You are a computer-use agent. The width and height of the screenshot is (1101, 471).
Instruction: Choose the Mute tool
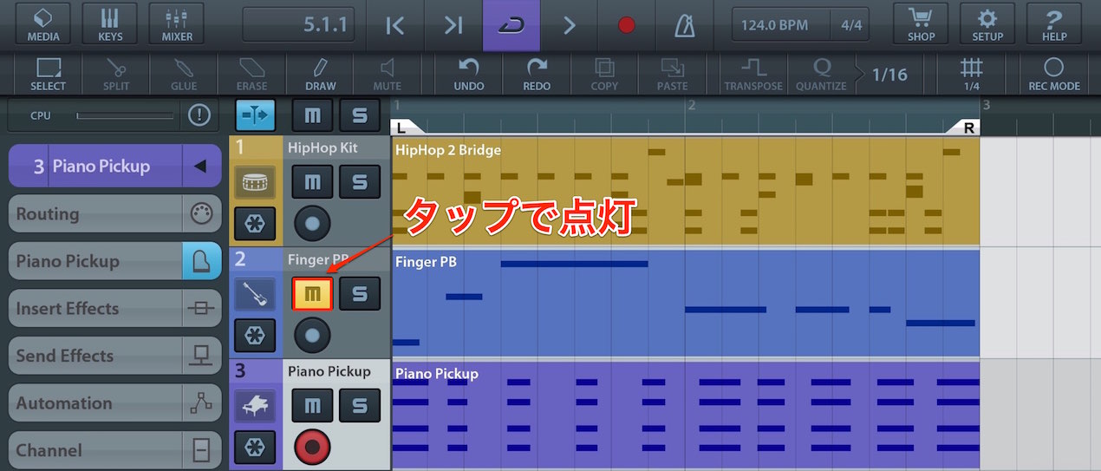pos(388,74)
